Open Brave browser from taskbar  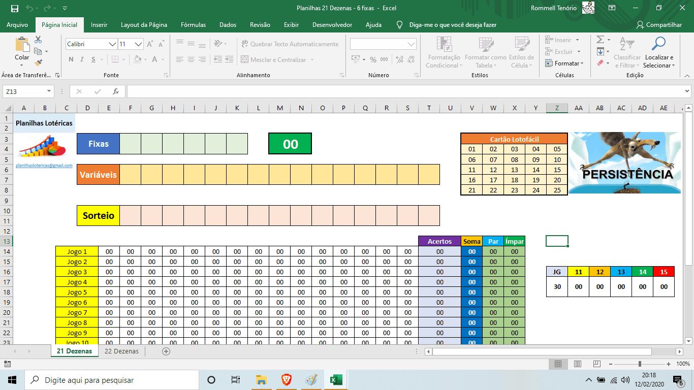coord(286,380)
